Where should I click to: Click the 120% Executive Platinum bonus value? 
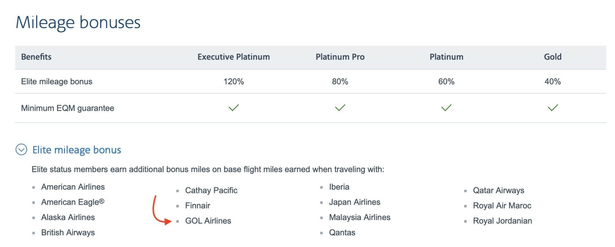[x=234, y=81]
